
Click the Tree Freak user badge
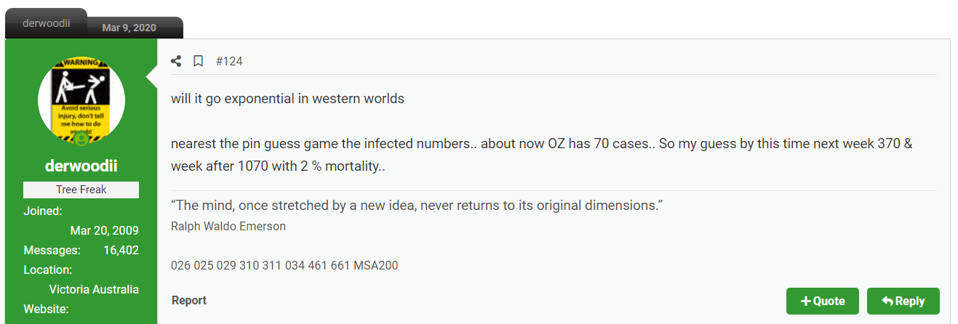81,190
